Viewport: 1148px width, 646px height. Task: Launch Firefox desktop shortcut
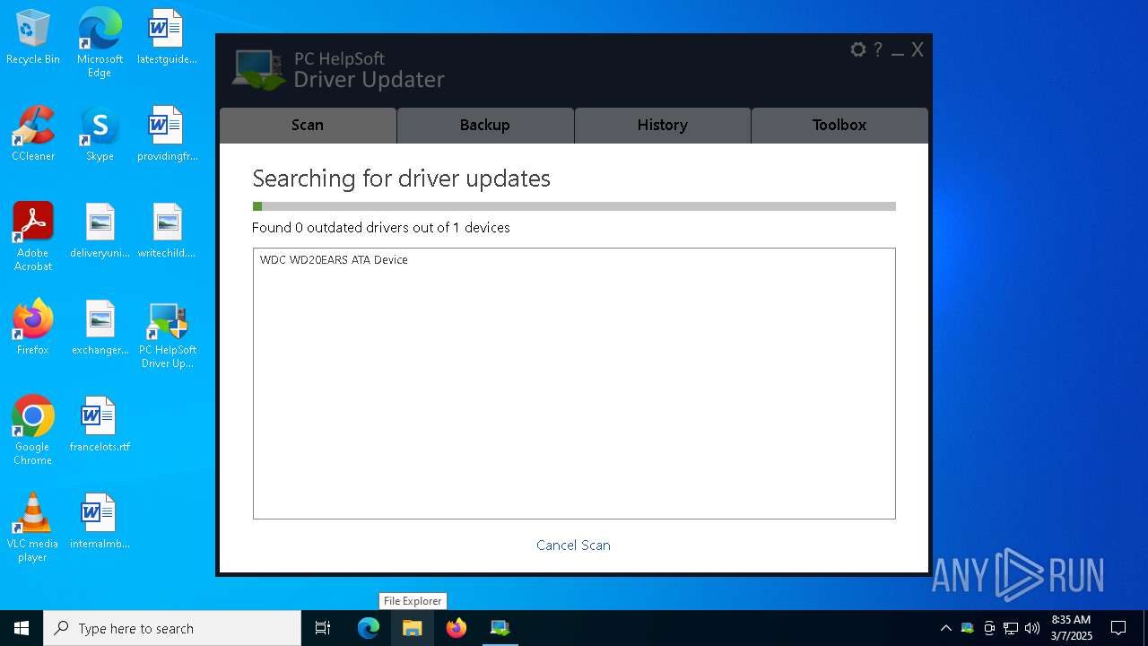coord(33,328)
